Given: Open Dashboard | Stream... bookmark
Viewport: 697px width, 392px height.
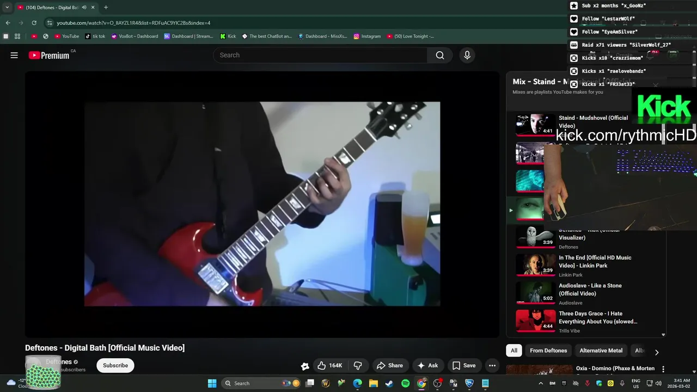Looking at the screenshot, I should click(188, 36).
